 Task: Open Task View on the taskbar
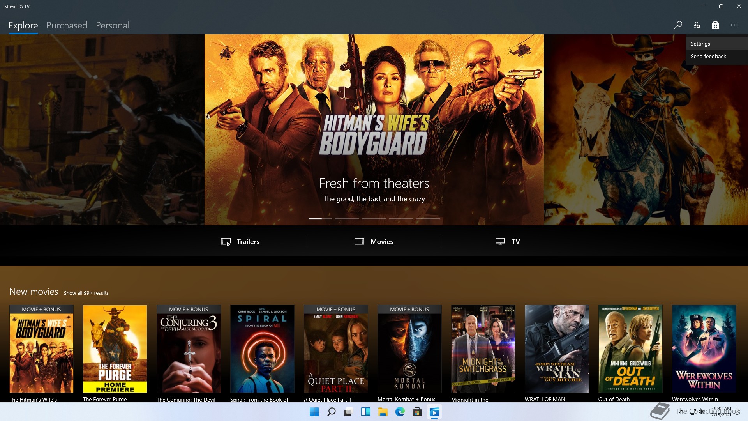coord(348,412)
